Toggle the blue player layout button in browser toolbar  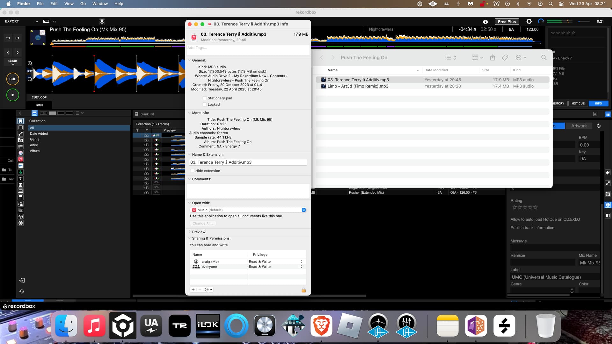point(34,113)
